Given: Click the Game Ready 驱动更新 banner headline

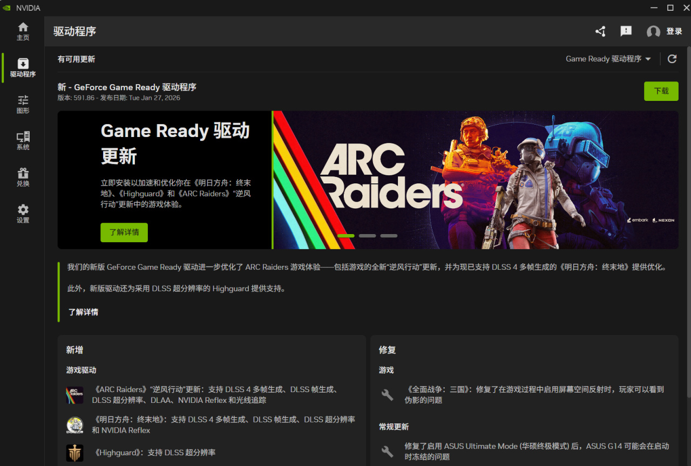Looking at the screenshot, I should pos(175,143).
